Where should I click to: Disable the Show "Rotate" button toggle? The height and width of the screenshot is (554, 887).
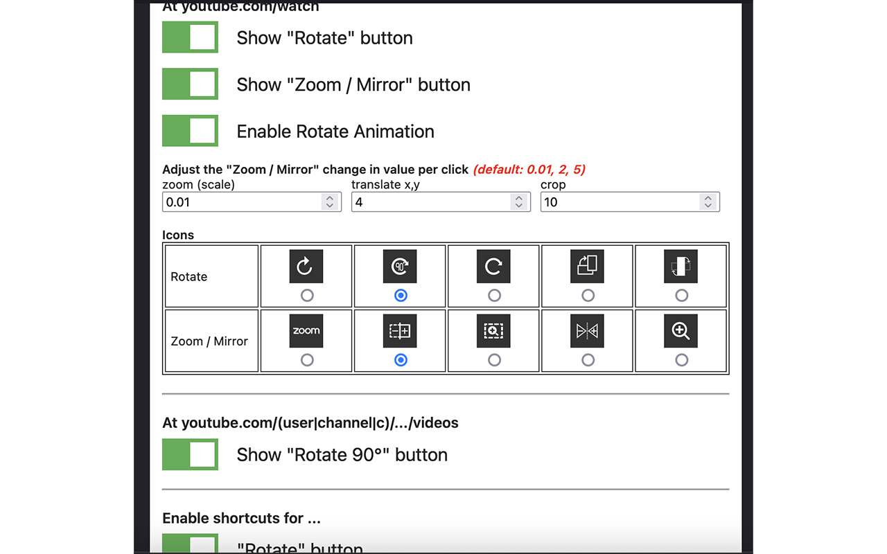coord(190,37)
